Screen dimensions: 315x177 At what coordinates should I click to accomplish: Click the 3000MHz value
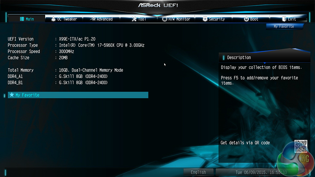[x=66, y=51]
